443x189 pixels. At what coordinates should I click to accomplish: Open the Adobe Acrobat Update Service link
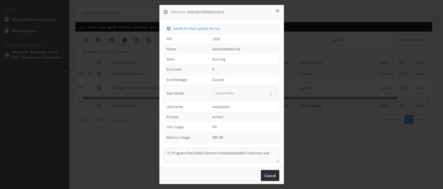click(196, 29)
